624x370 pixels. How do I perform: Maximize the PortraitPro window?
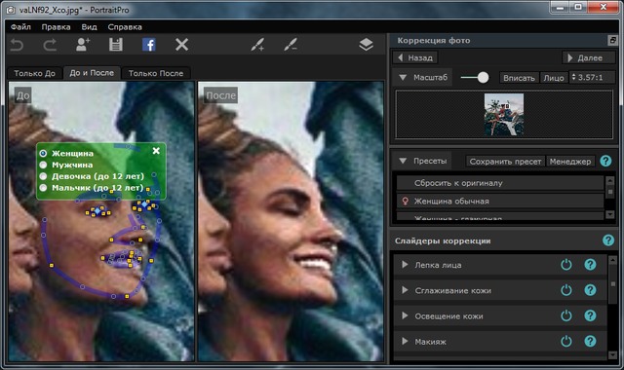coord(579,7)
